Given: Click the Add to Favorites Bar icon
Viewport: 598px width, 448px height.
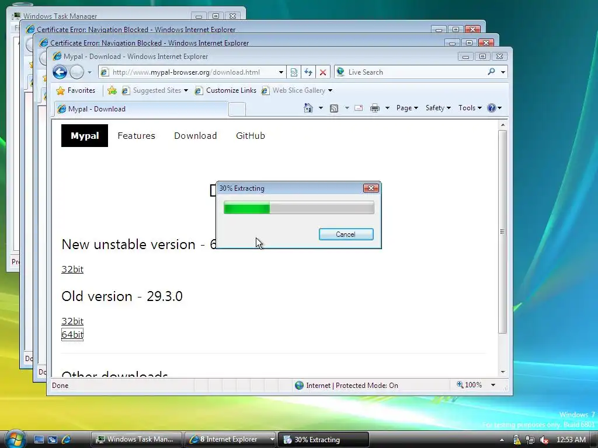Looking at the screenshot, I should point(112,90).
